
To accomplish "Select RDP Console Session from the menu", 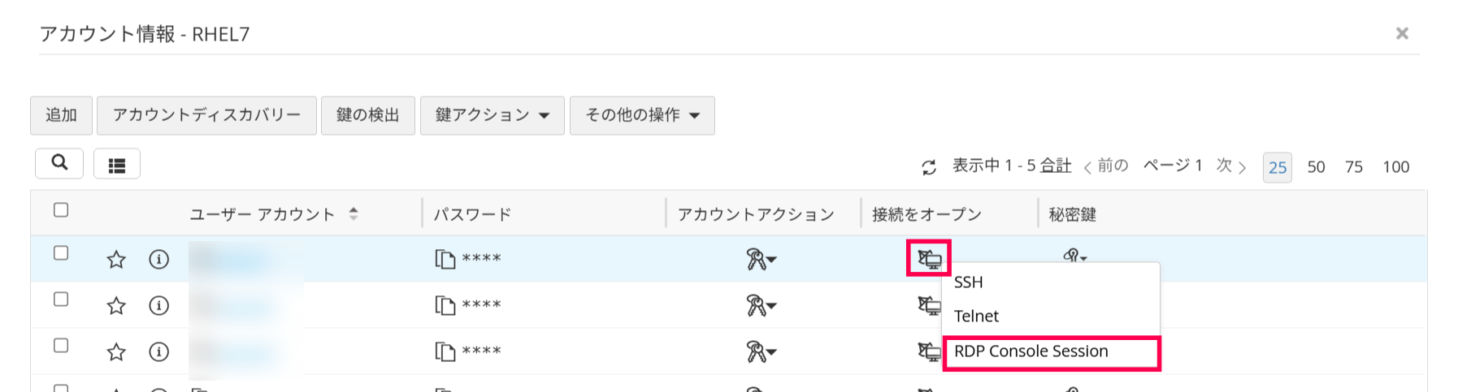I will coord(1031,351).
